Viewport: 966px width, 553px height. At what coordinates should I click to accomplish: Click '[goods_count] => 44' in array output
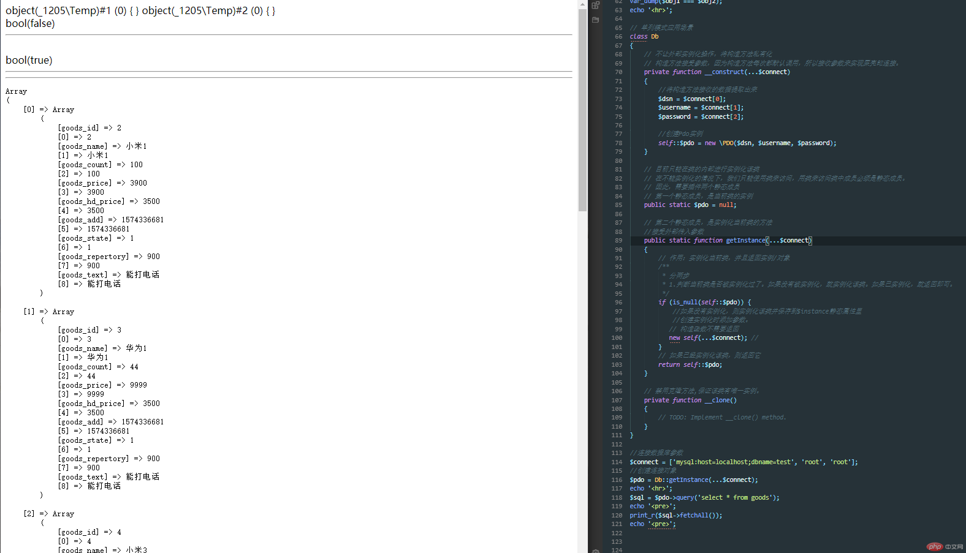coord(98,367)
